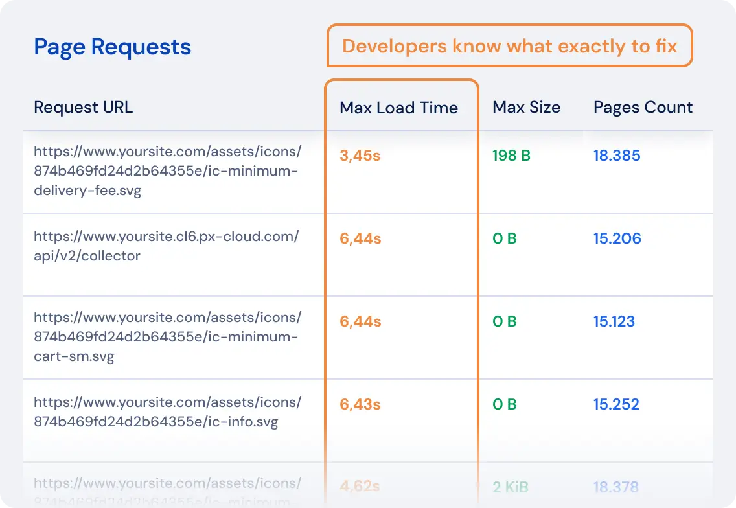
Task: Click the 0 B size in ic-info.svg row
Action: click(x=504, y=404)
